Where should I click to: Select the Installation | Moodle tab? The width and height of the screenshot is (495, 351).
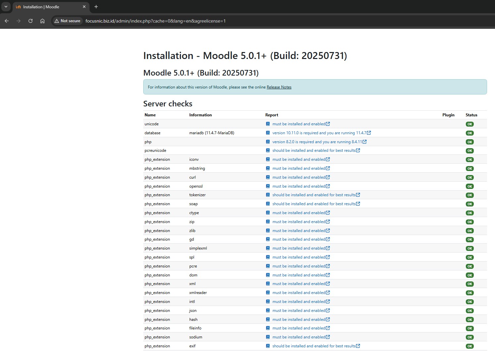46,7
